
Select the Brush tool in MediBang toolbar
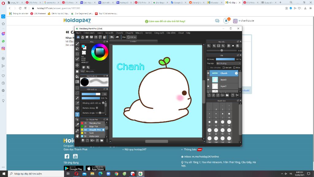point(77,44)
